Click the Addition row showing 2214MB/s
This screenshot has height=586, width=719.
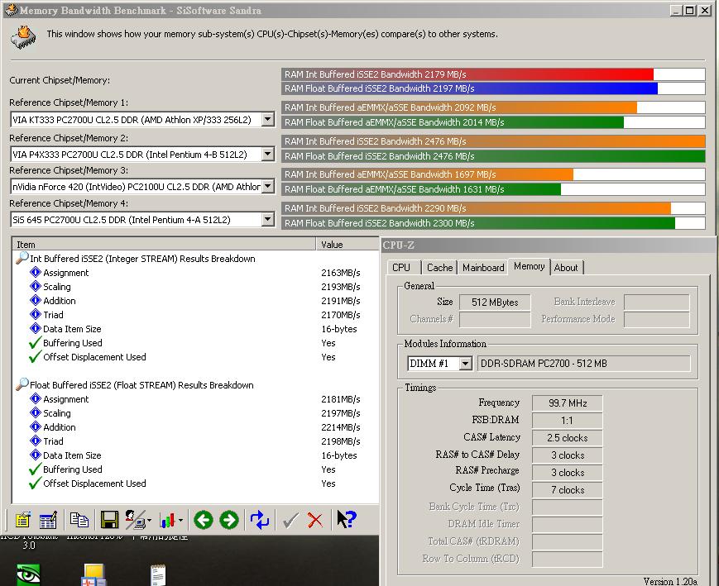tap(196, 427)
